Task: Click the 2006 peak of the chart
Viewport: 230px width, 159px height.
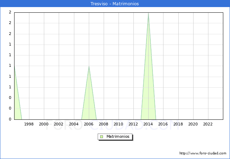Action: pyautogui.click(x=89, y=67)
